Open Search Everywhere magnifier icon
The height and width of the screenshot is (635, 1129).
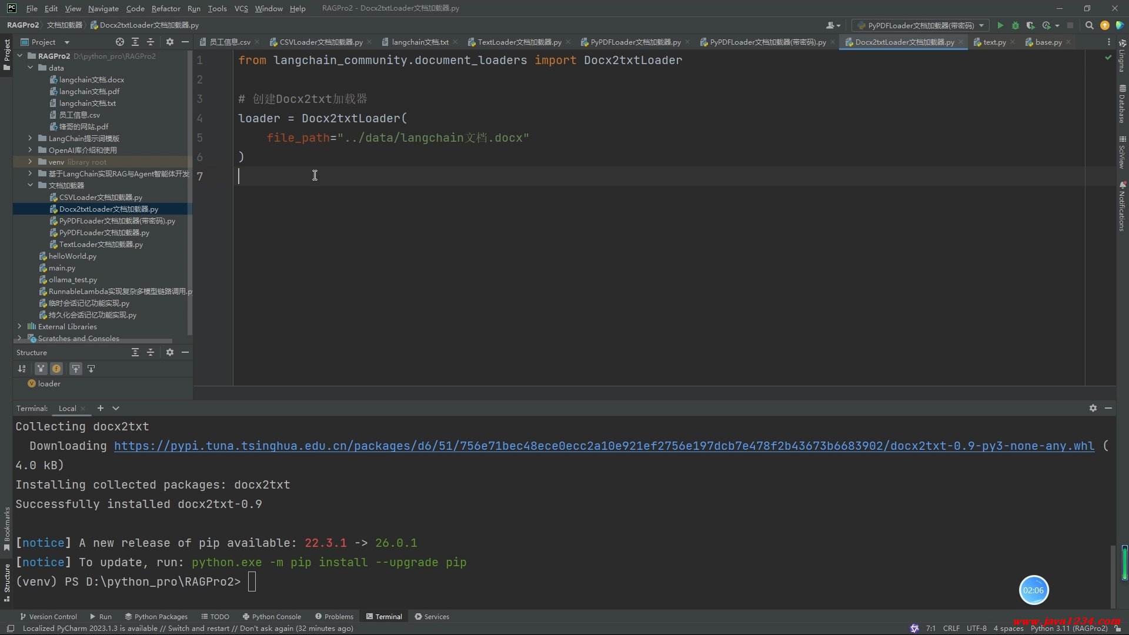coord(1089,25)
